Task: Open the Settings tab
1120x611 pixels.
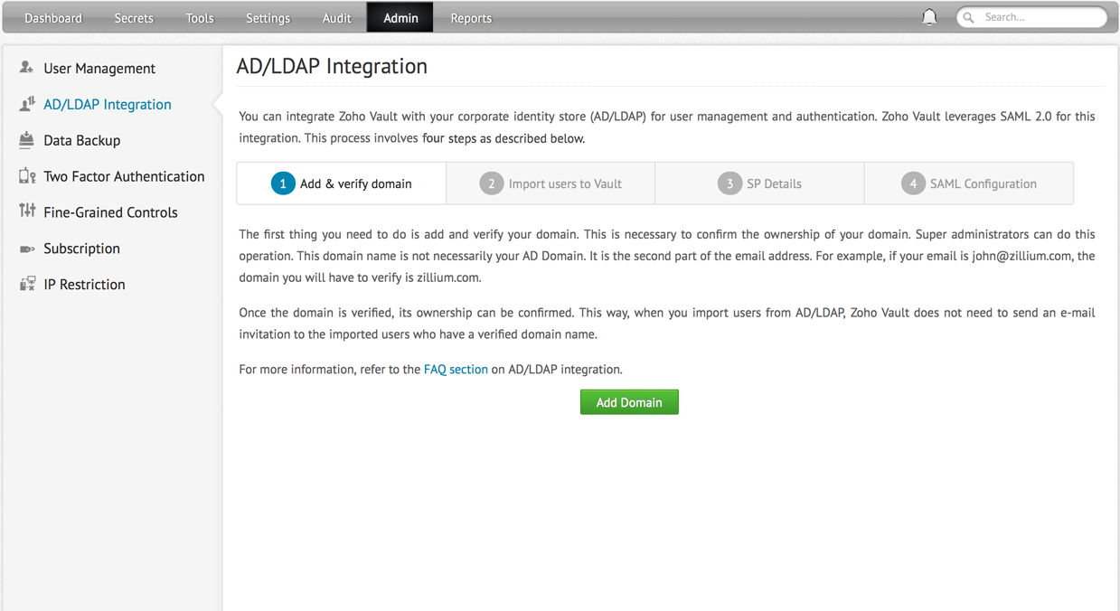Action: pos(268,17)
